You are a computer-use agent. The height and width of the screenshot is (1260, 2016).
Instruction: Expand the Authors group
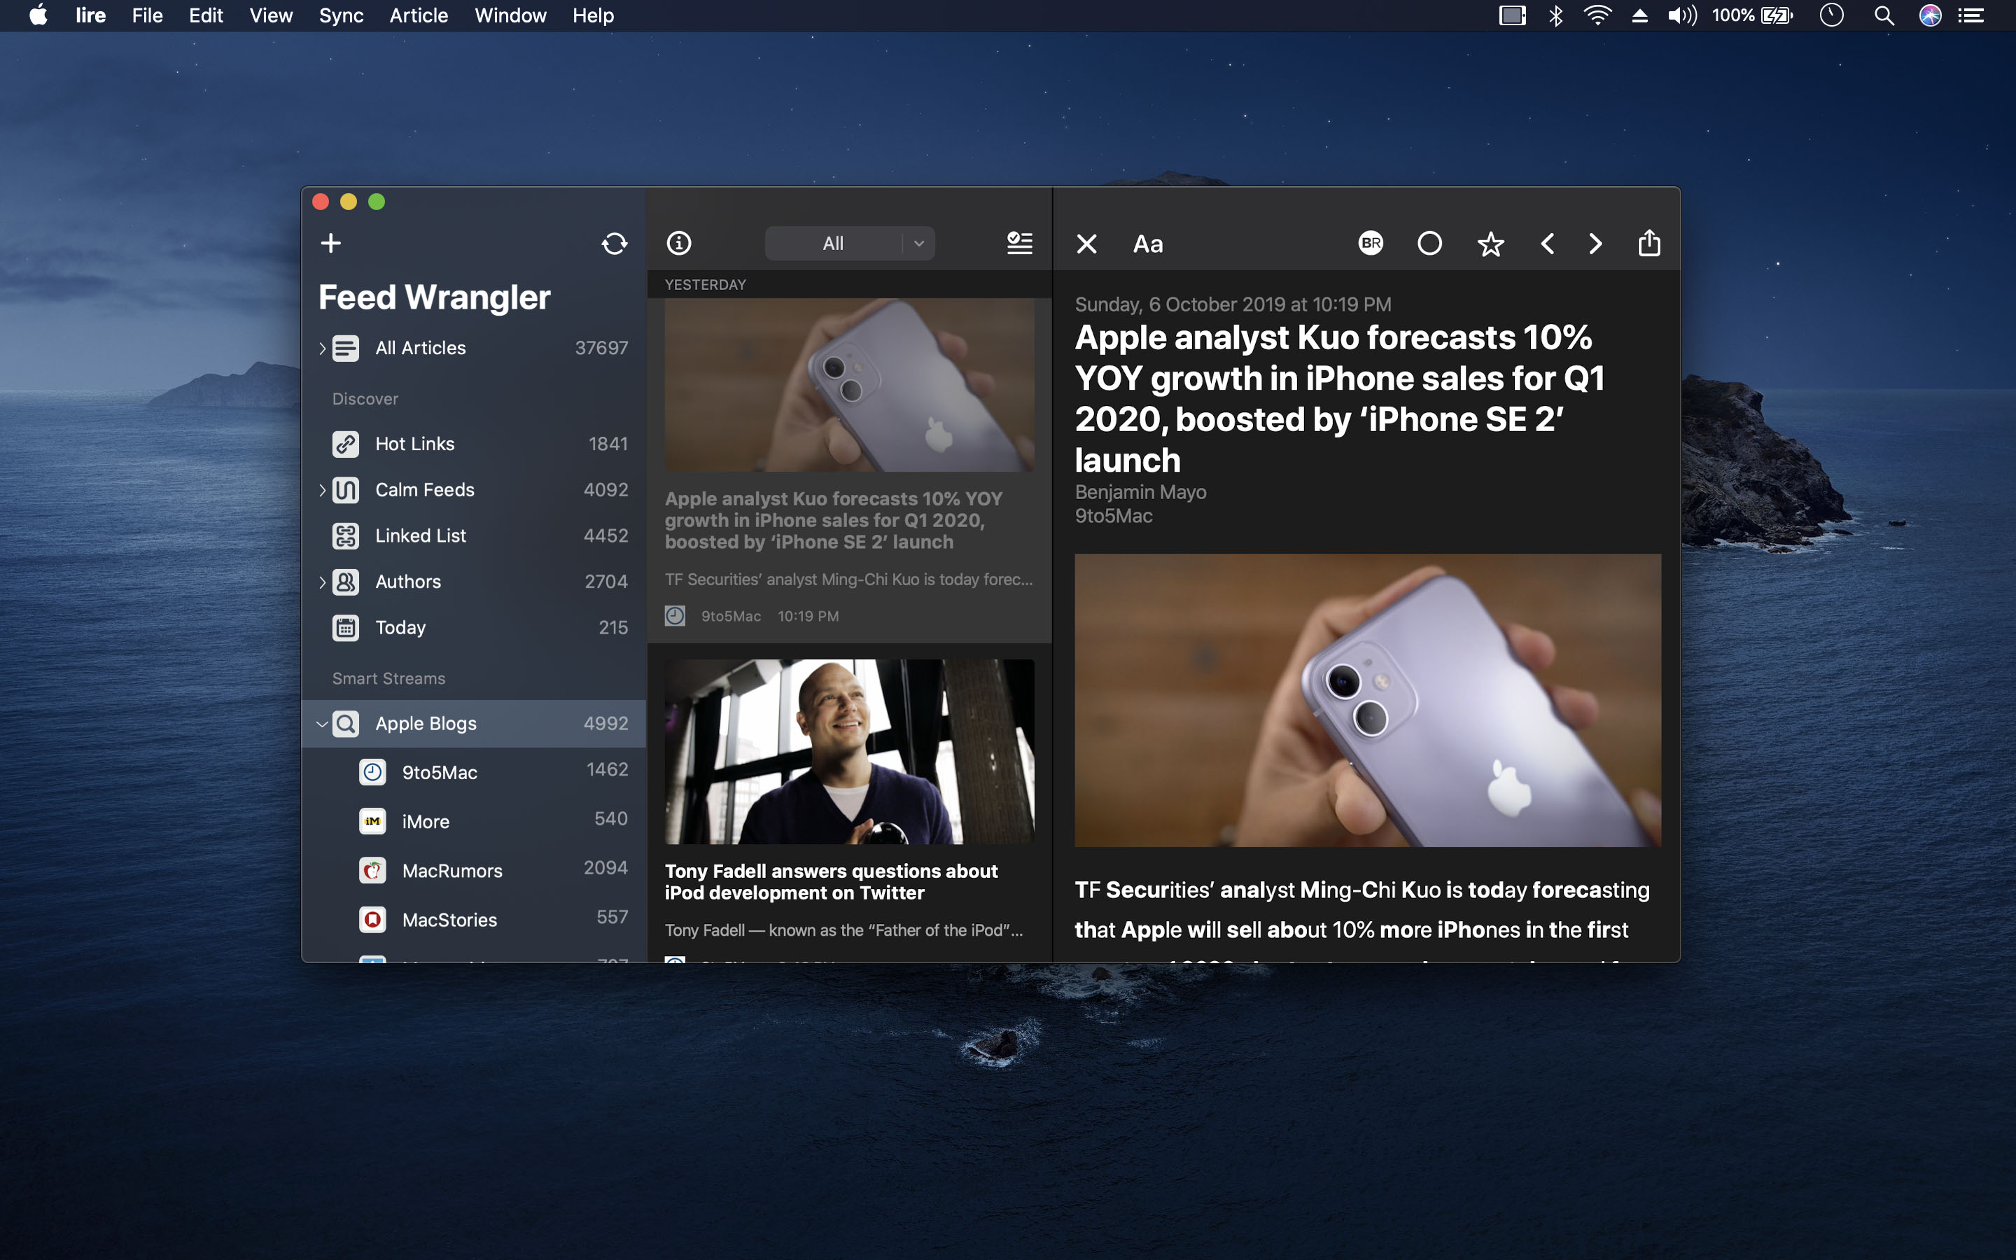click(323, 582)
